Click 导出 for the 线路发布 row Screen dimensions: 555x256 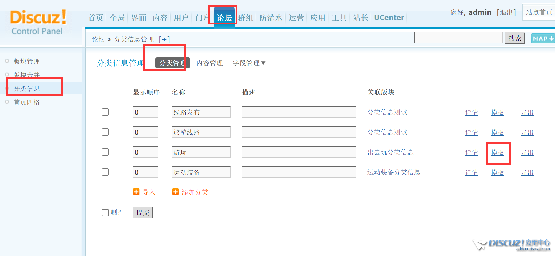pos(527,113)
